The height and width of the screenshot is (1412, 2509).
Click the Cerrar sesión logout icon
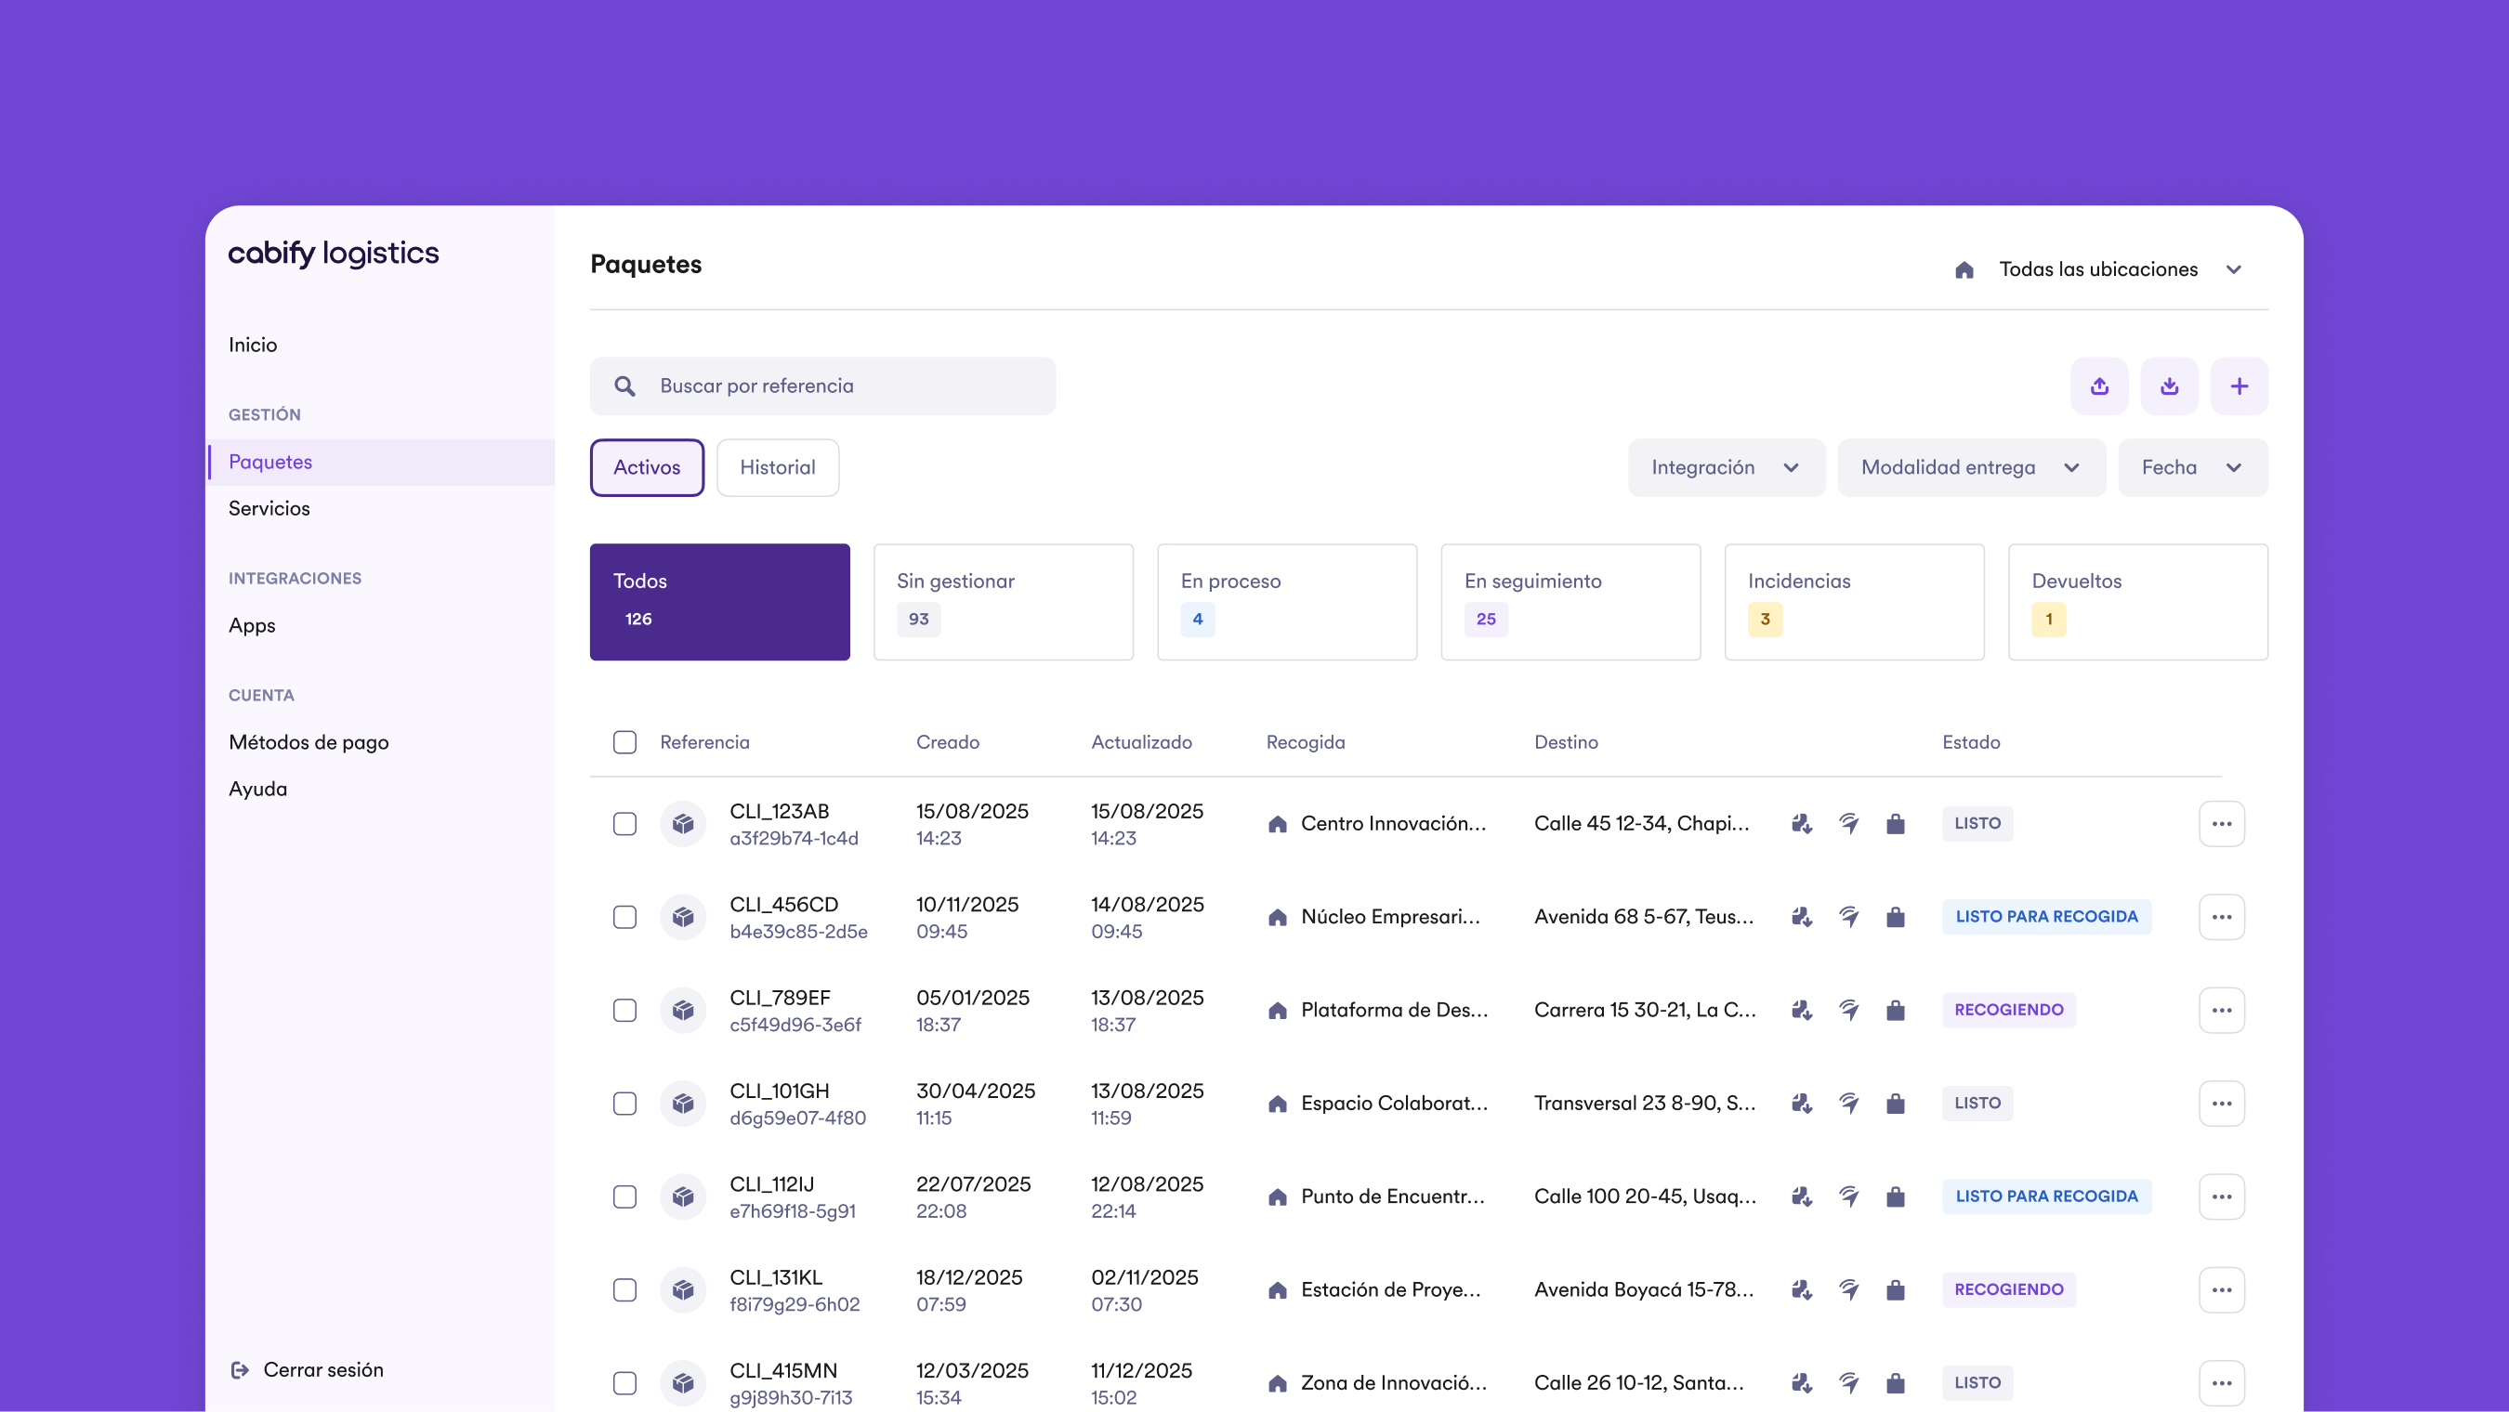click(x=240, y=1370)
